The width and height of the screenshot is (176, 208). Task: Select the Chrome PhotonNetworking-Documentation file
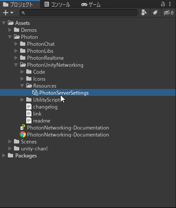pos(64,135)
